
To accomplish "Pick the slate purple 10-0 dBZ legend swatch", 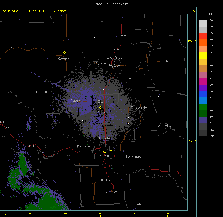I will pos(203,120).
